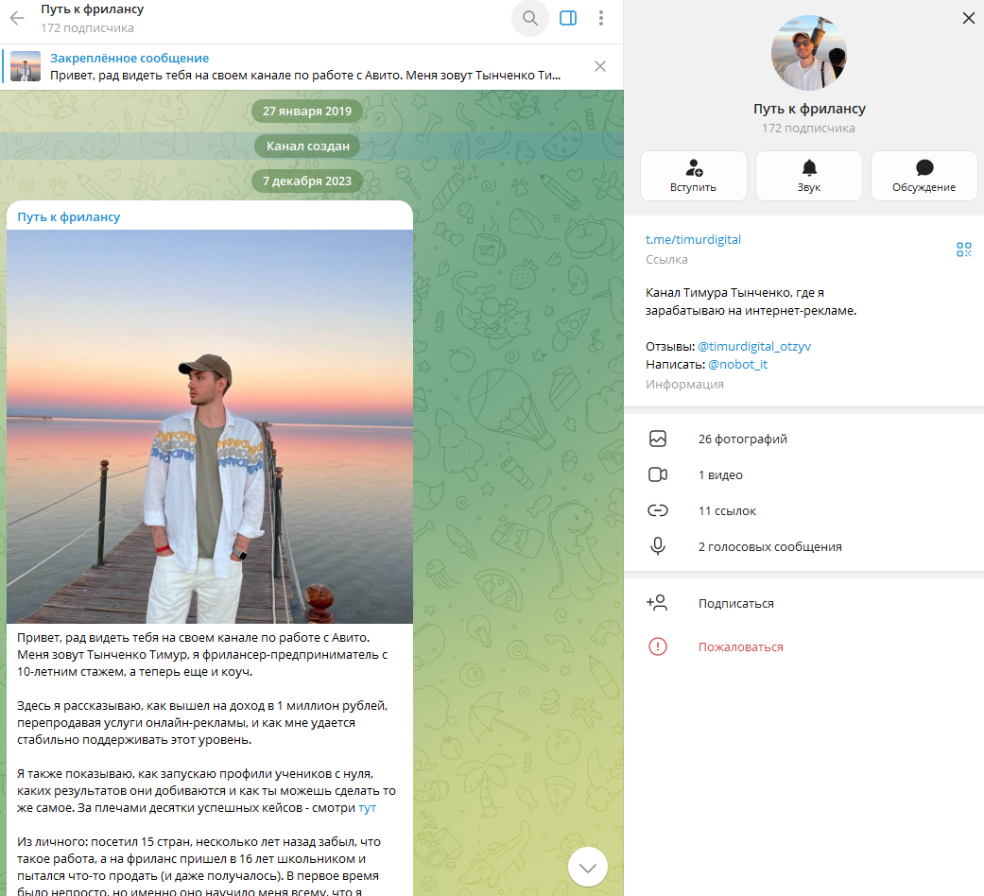Screen dimensions: 984x896
Task: Click the Путь к фрилансу post author name
Action: pos(68,217)
